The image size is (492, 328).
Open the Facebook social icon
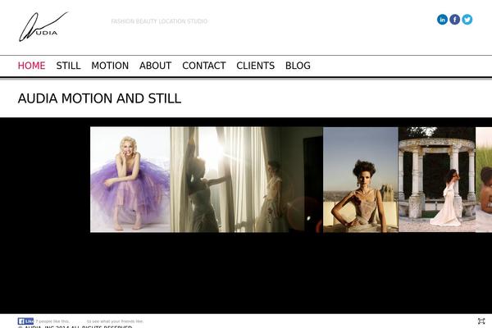click(x=454, y=20)
